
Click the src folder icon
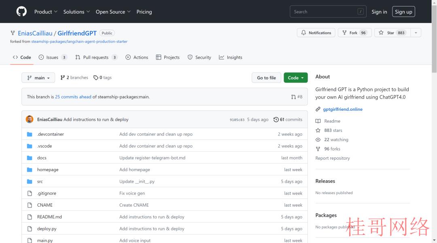pos(30,182)
